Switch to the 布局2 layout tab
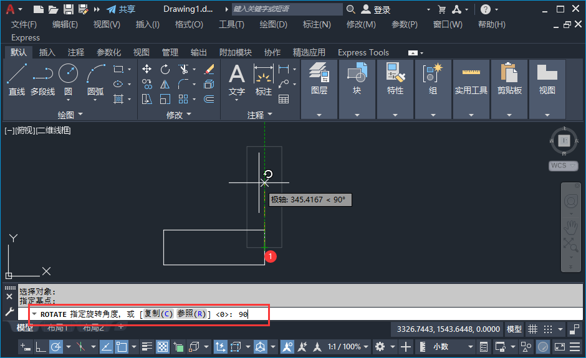 pyautogui.click(x=94, y=327)
